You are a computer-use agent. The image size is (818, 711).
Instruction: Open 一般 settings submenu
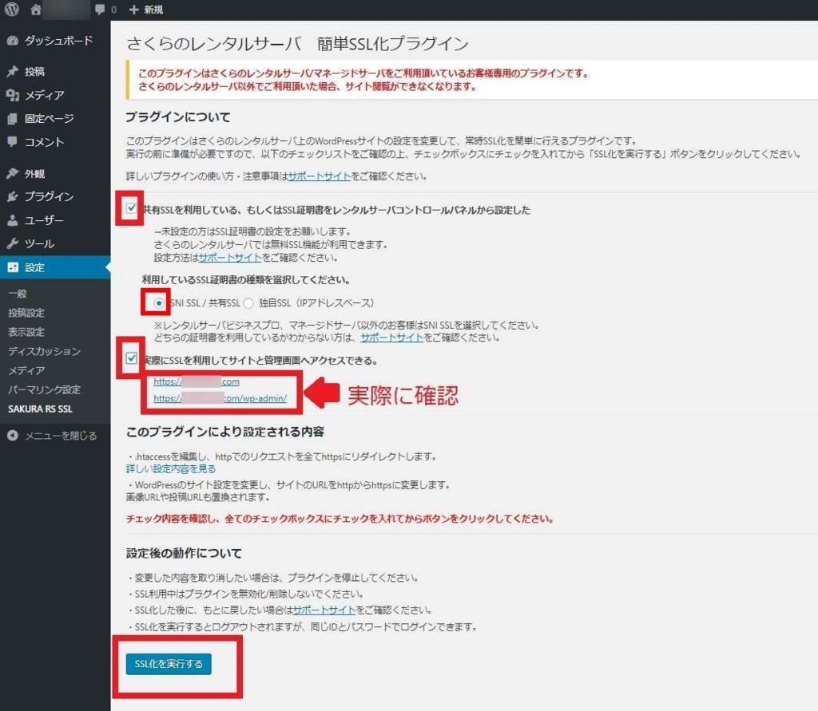tap(18, 294)
